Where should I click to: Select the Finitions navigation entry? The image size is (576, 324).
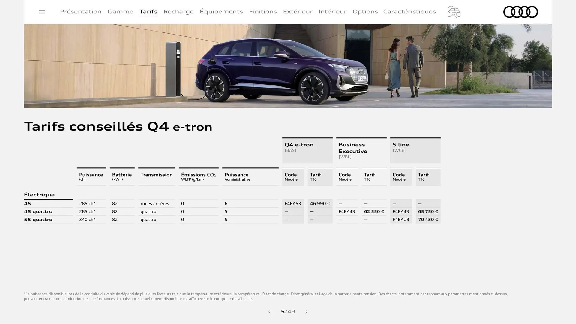click(263, 12)
